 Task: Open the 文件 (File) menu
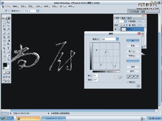click(x=8, y=6)
